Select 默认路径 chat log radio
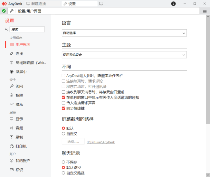 (63, 167)
